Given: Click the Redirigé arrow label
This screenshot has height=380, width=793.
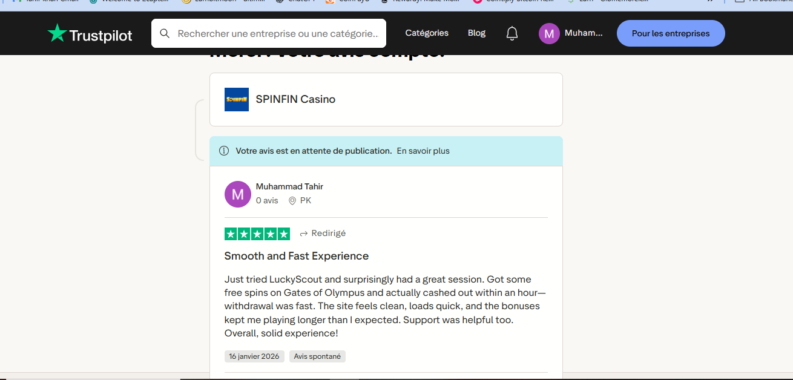Looking at the screenshot, I should 323,234.
